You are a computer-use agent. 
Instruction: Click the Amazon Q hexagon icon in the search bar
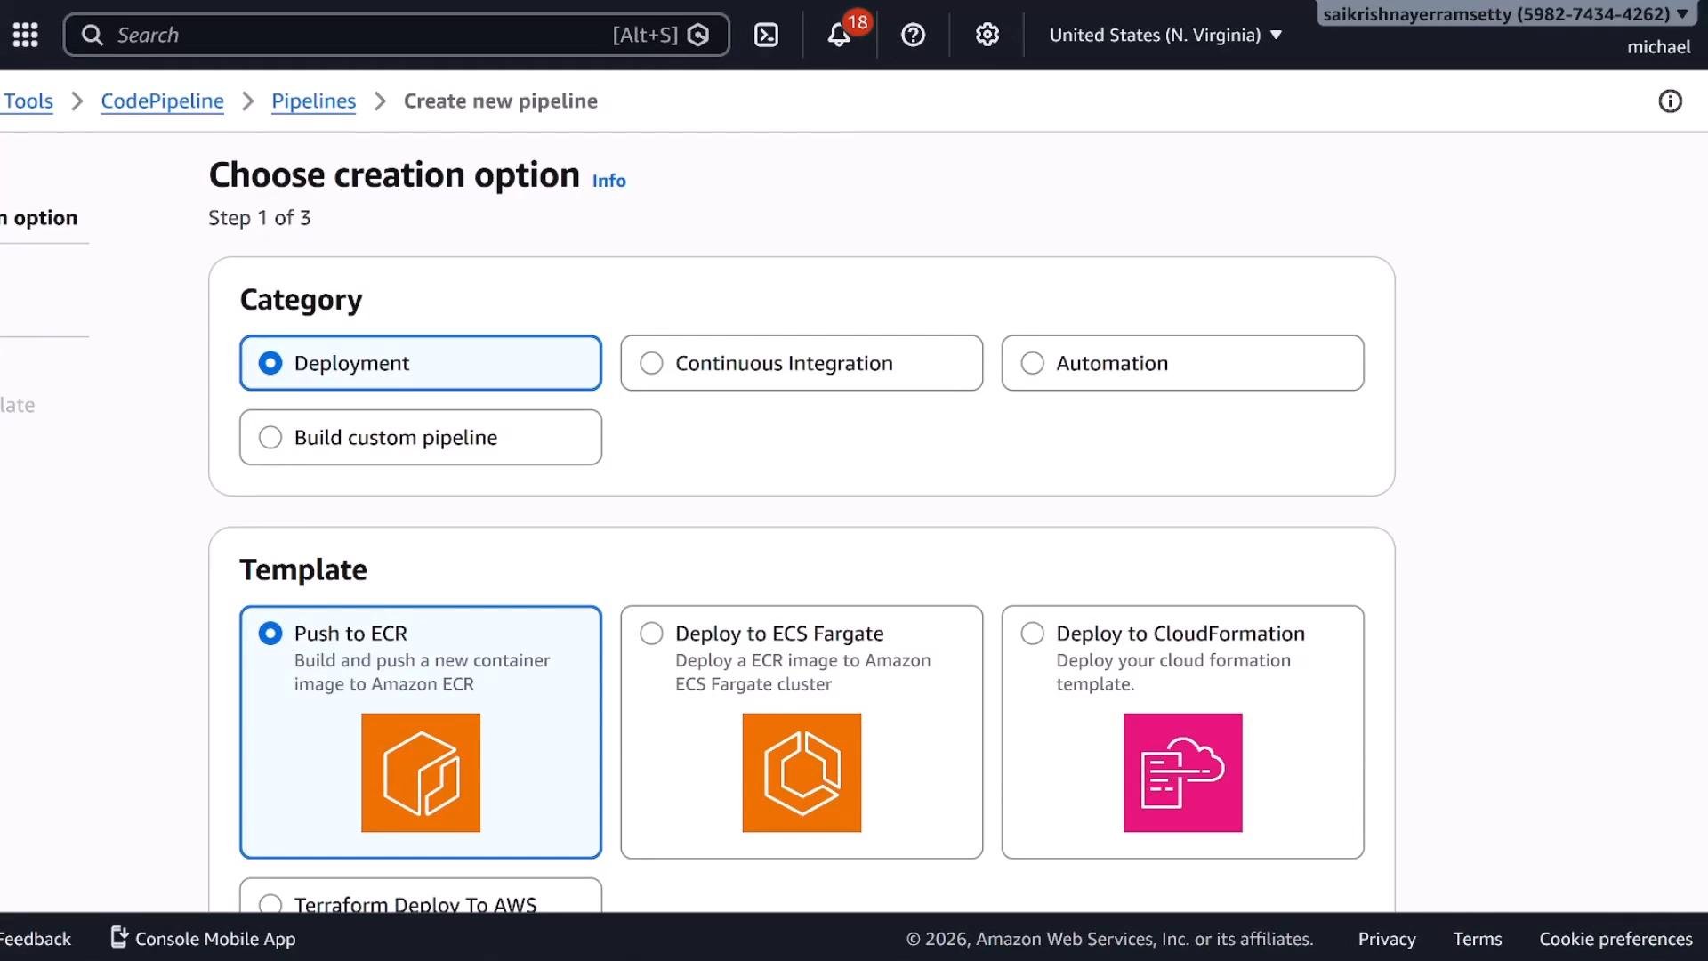click(698, 35)
